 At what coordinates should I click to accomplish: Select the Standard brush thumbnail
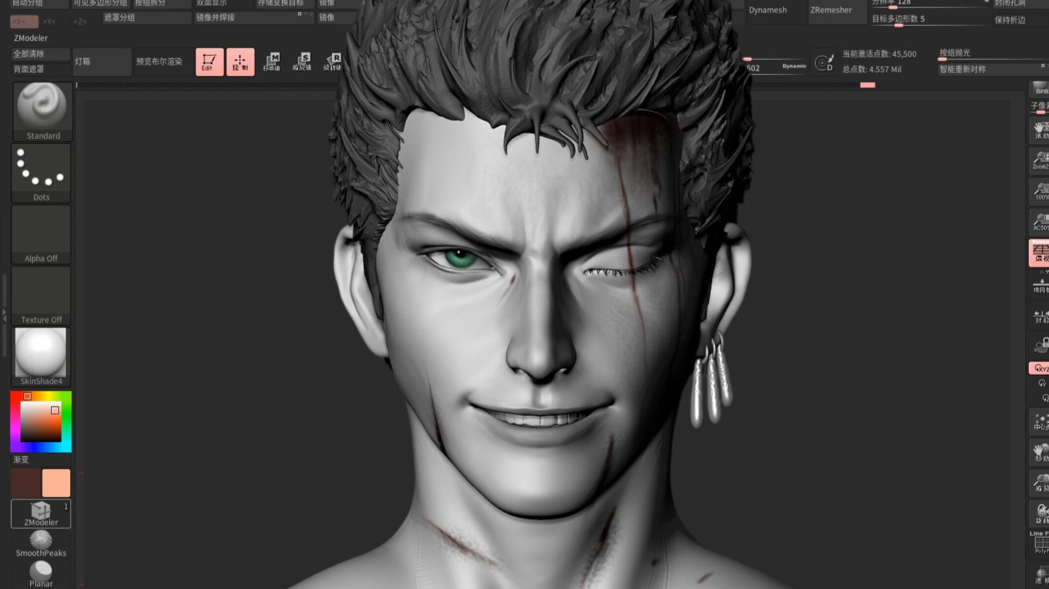click(42, 111)
